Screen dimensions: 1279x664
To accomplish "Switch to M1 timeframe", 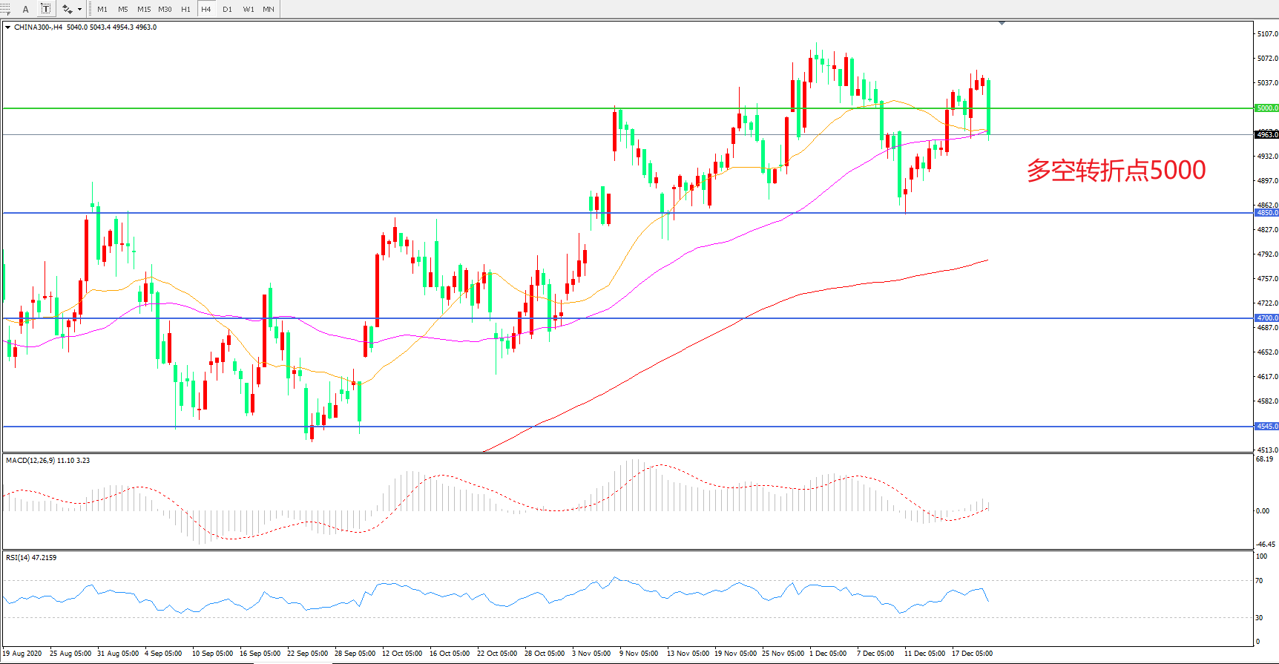I will (102, 10).
